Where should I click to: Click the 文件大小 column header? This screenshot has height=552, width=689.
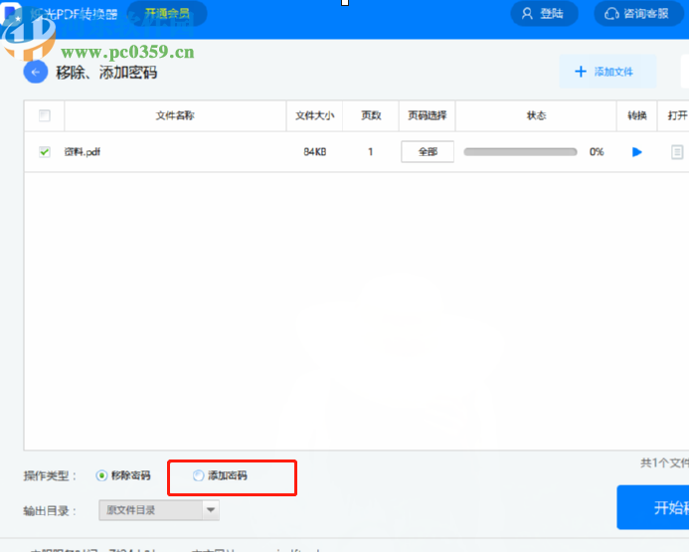[315, 115]
